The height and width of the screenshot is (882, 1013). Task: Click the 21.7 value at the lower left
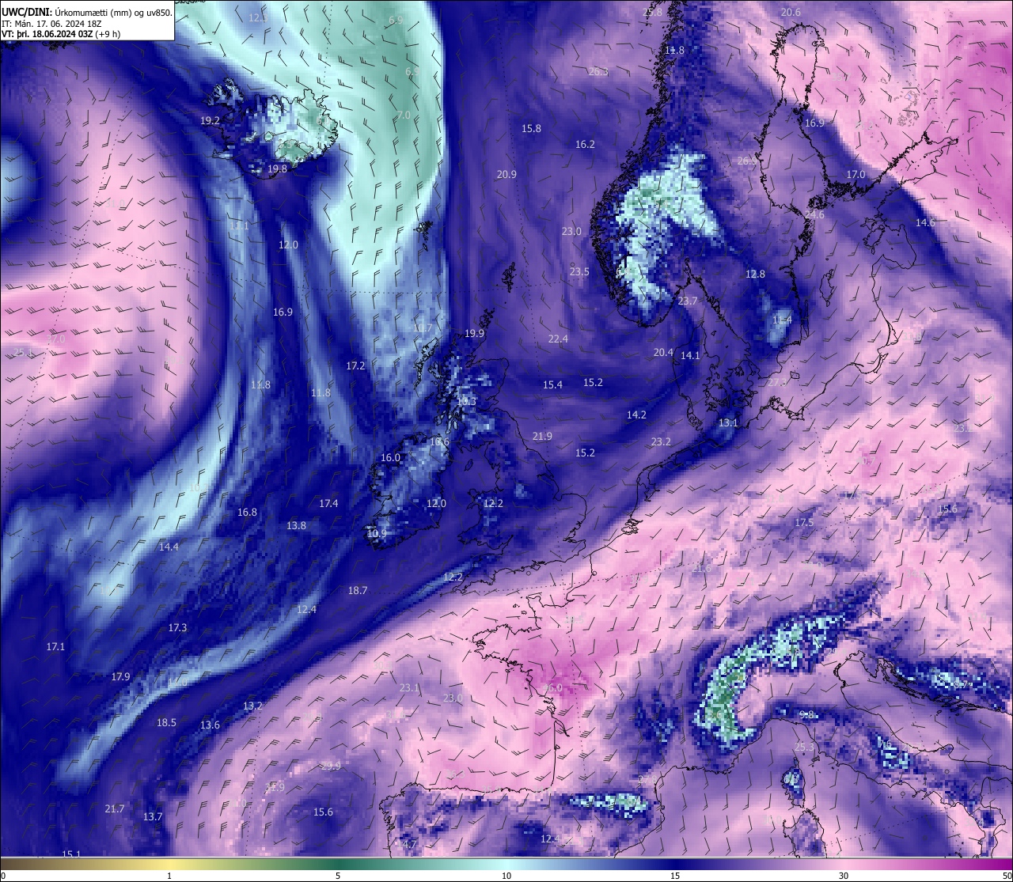(x=115, y=808)
